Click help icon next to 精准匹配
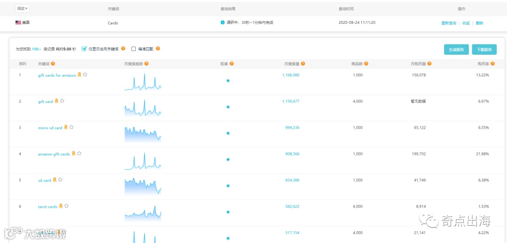This screenshot has height=243, width=507. click(158, 49)
